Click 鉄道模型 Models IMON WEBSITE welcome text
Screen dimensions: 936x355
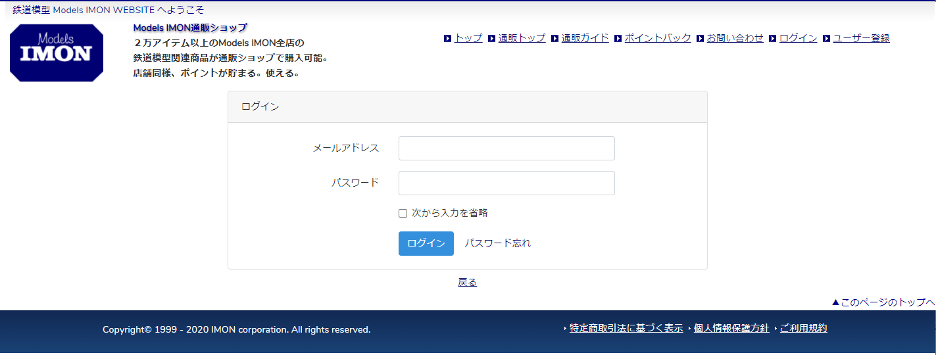point(109,10)
